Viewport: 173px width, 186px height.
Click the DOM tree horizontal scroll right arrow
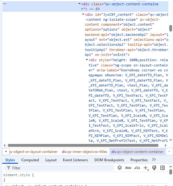click(x=166, y=145)
